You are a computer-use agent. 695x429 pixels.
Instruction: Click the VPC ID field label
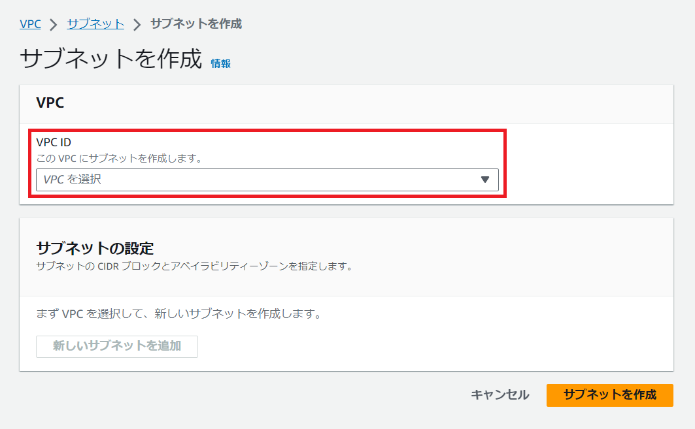click(x=54, y=143)
